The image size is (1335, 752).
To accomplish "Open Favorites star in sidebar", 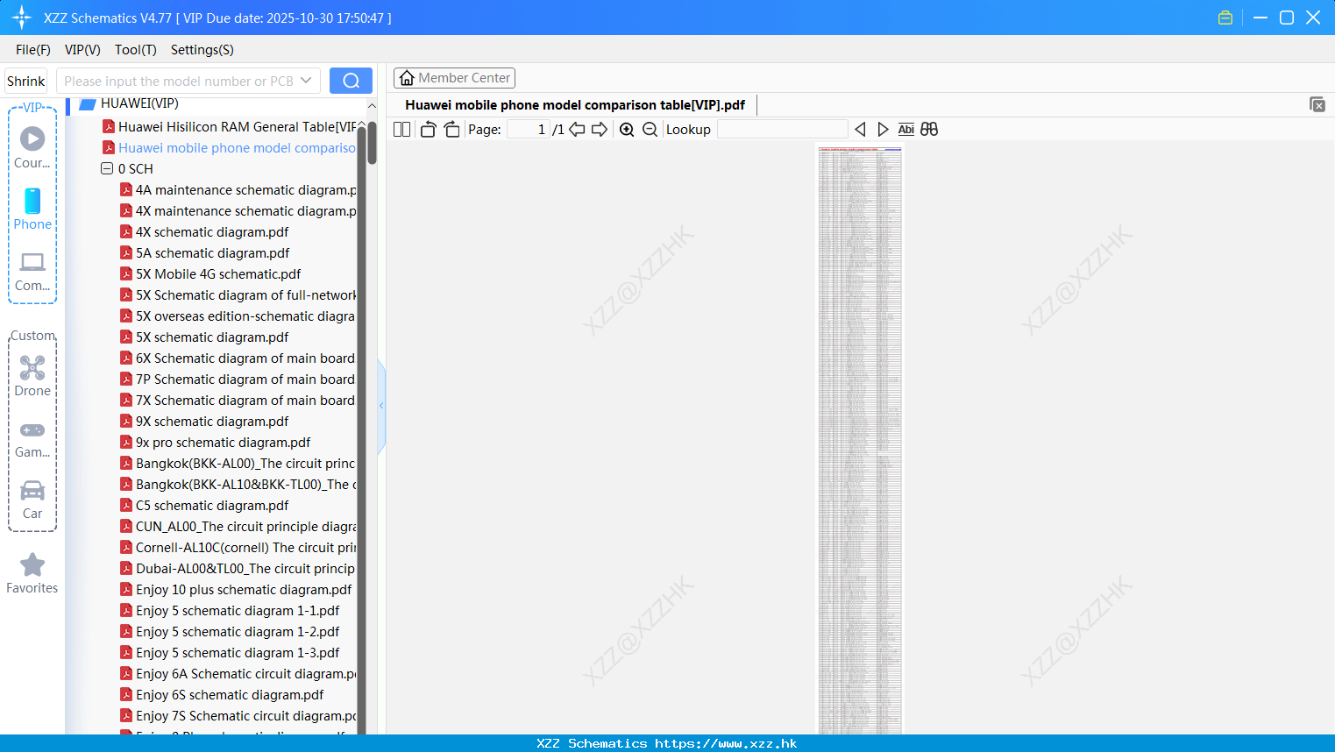I will click(32, 573).
